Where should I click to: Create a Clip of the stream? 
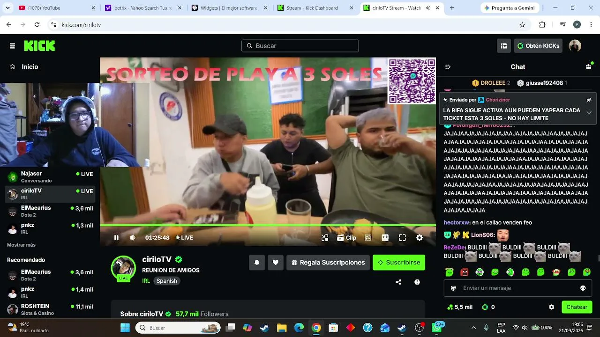(x=346, y=238)
